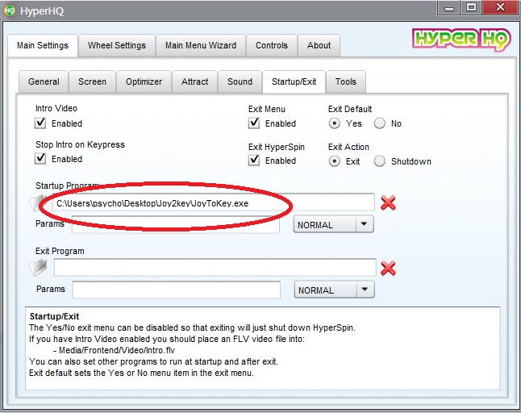The image size is (521, 413).
Task: Click Exit Program Params input field
Action: [x=177, y=290]
